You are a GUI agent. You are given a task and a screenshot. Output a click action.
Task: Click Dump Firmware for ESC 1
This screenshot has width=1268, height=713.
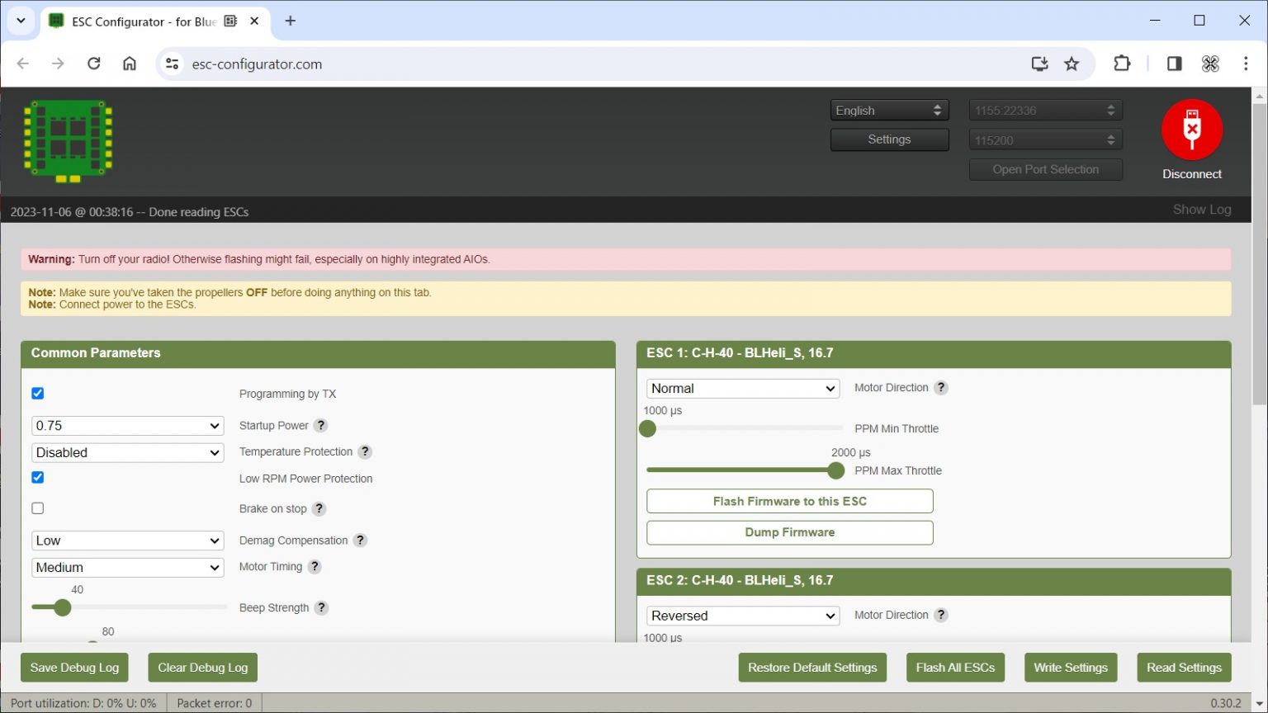tap(790, 532)
